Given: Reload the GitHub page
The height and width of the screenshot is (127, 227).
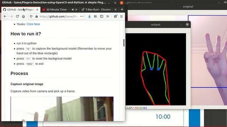Looking at the screenshot, I should pyautogui.click(x=17, y=17).
